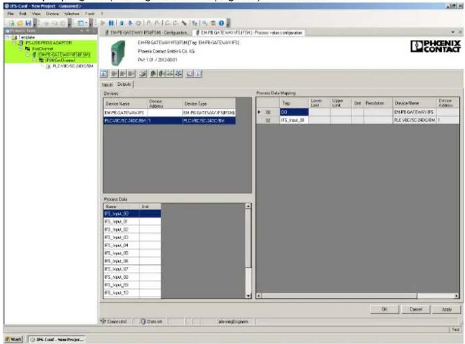
Task: Click the Device Name header in Devices table
Action: click(125, 104)
